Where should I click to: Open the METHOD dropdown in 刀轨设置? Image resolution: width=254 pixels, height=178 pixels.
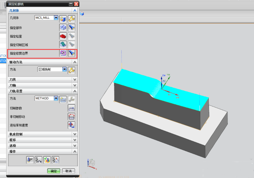56,99
